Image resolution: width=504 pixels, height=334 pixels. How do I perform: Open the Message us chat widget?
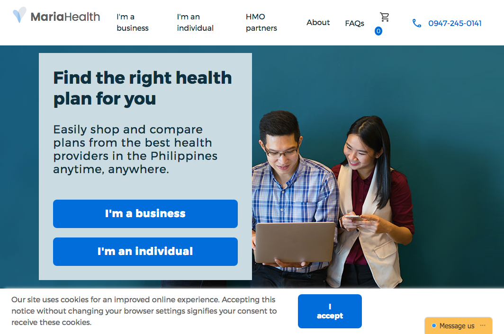[459, 325]
